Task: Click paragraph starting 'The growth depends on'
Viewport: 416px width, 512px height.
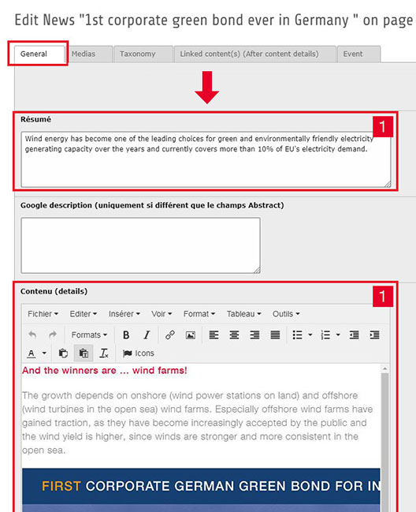Action: 198,423
